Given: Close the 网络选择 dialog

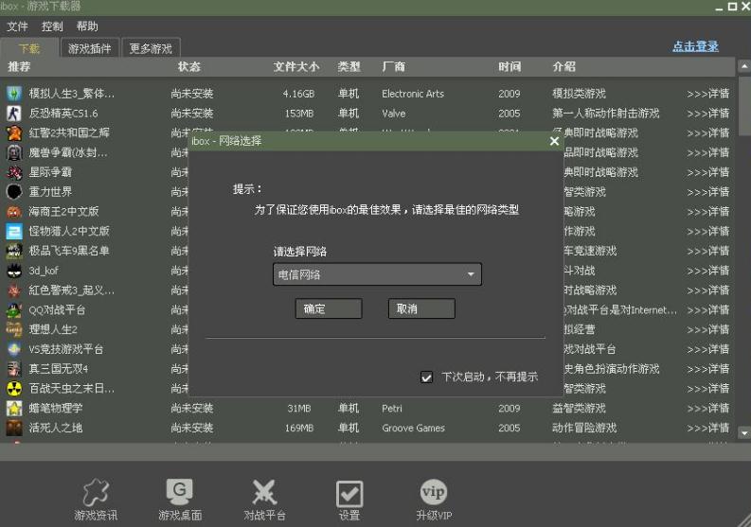Looking at the screenshot, I should click(x=554, y=141).
